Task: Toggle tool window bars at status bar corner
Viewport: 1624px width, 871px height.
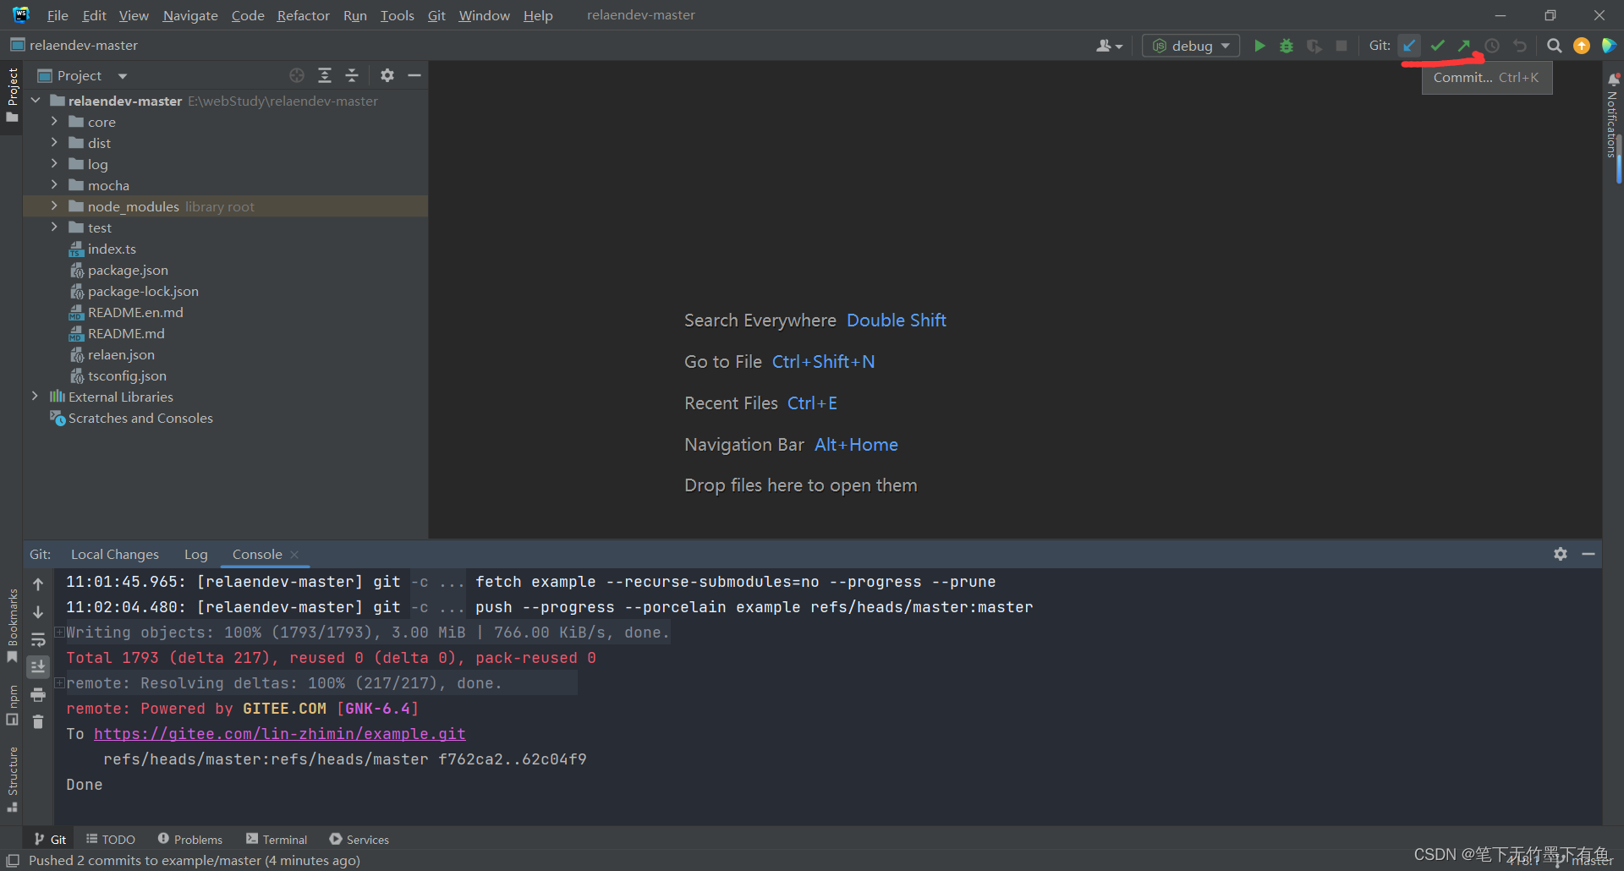Action: (13, 861)
